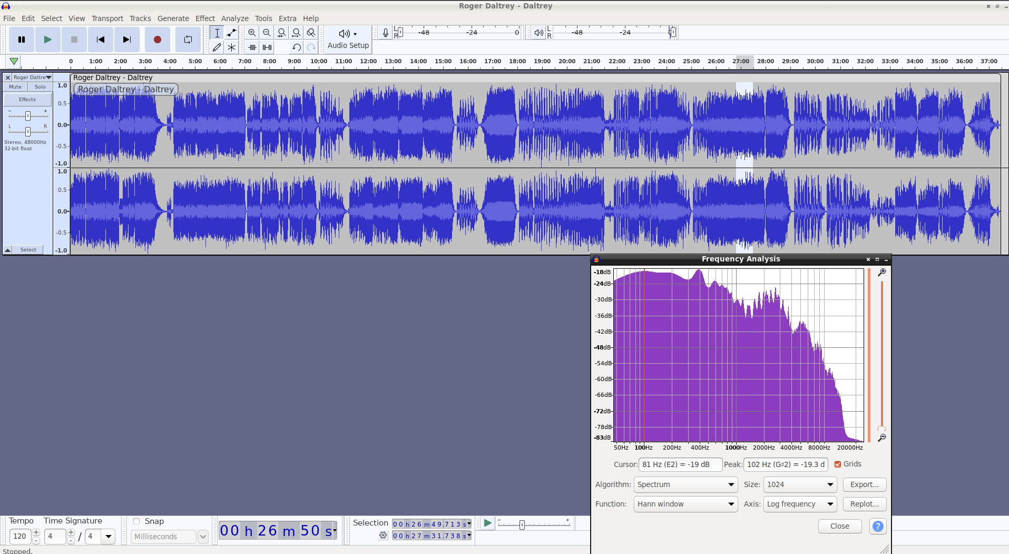Click the Zoom Out magnifier
This screenshot has height=554, width=1009.
click(267, 33)
